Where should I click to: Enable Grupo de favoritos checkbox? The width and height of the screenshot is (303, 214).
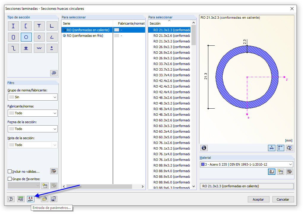[x=9, y=179]
